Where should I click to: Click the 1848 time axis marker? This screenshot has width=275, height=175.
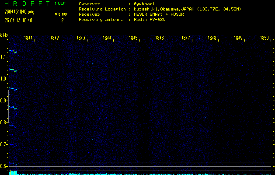point(212,38)
